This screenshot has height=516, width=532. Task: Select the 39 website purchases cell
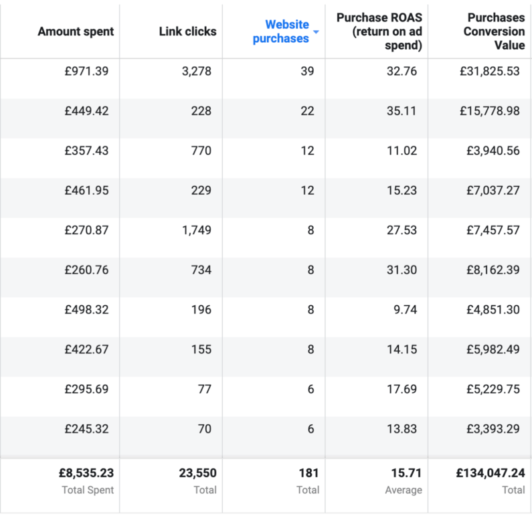(x=306, y=71)
